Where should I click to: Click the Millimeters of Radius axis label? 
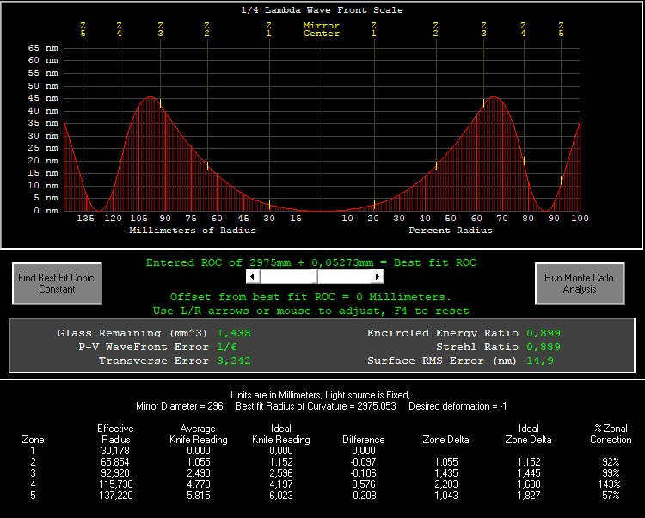[193, 231]
